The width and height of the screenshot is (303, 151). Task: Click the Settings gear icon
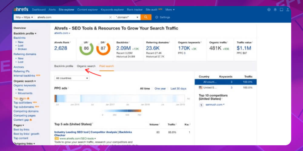pos(157,17)
